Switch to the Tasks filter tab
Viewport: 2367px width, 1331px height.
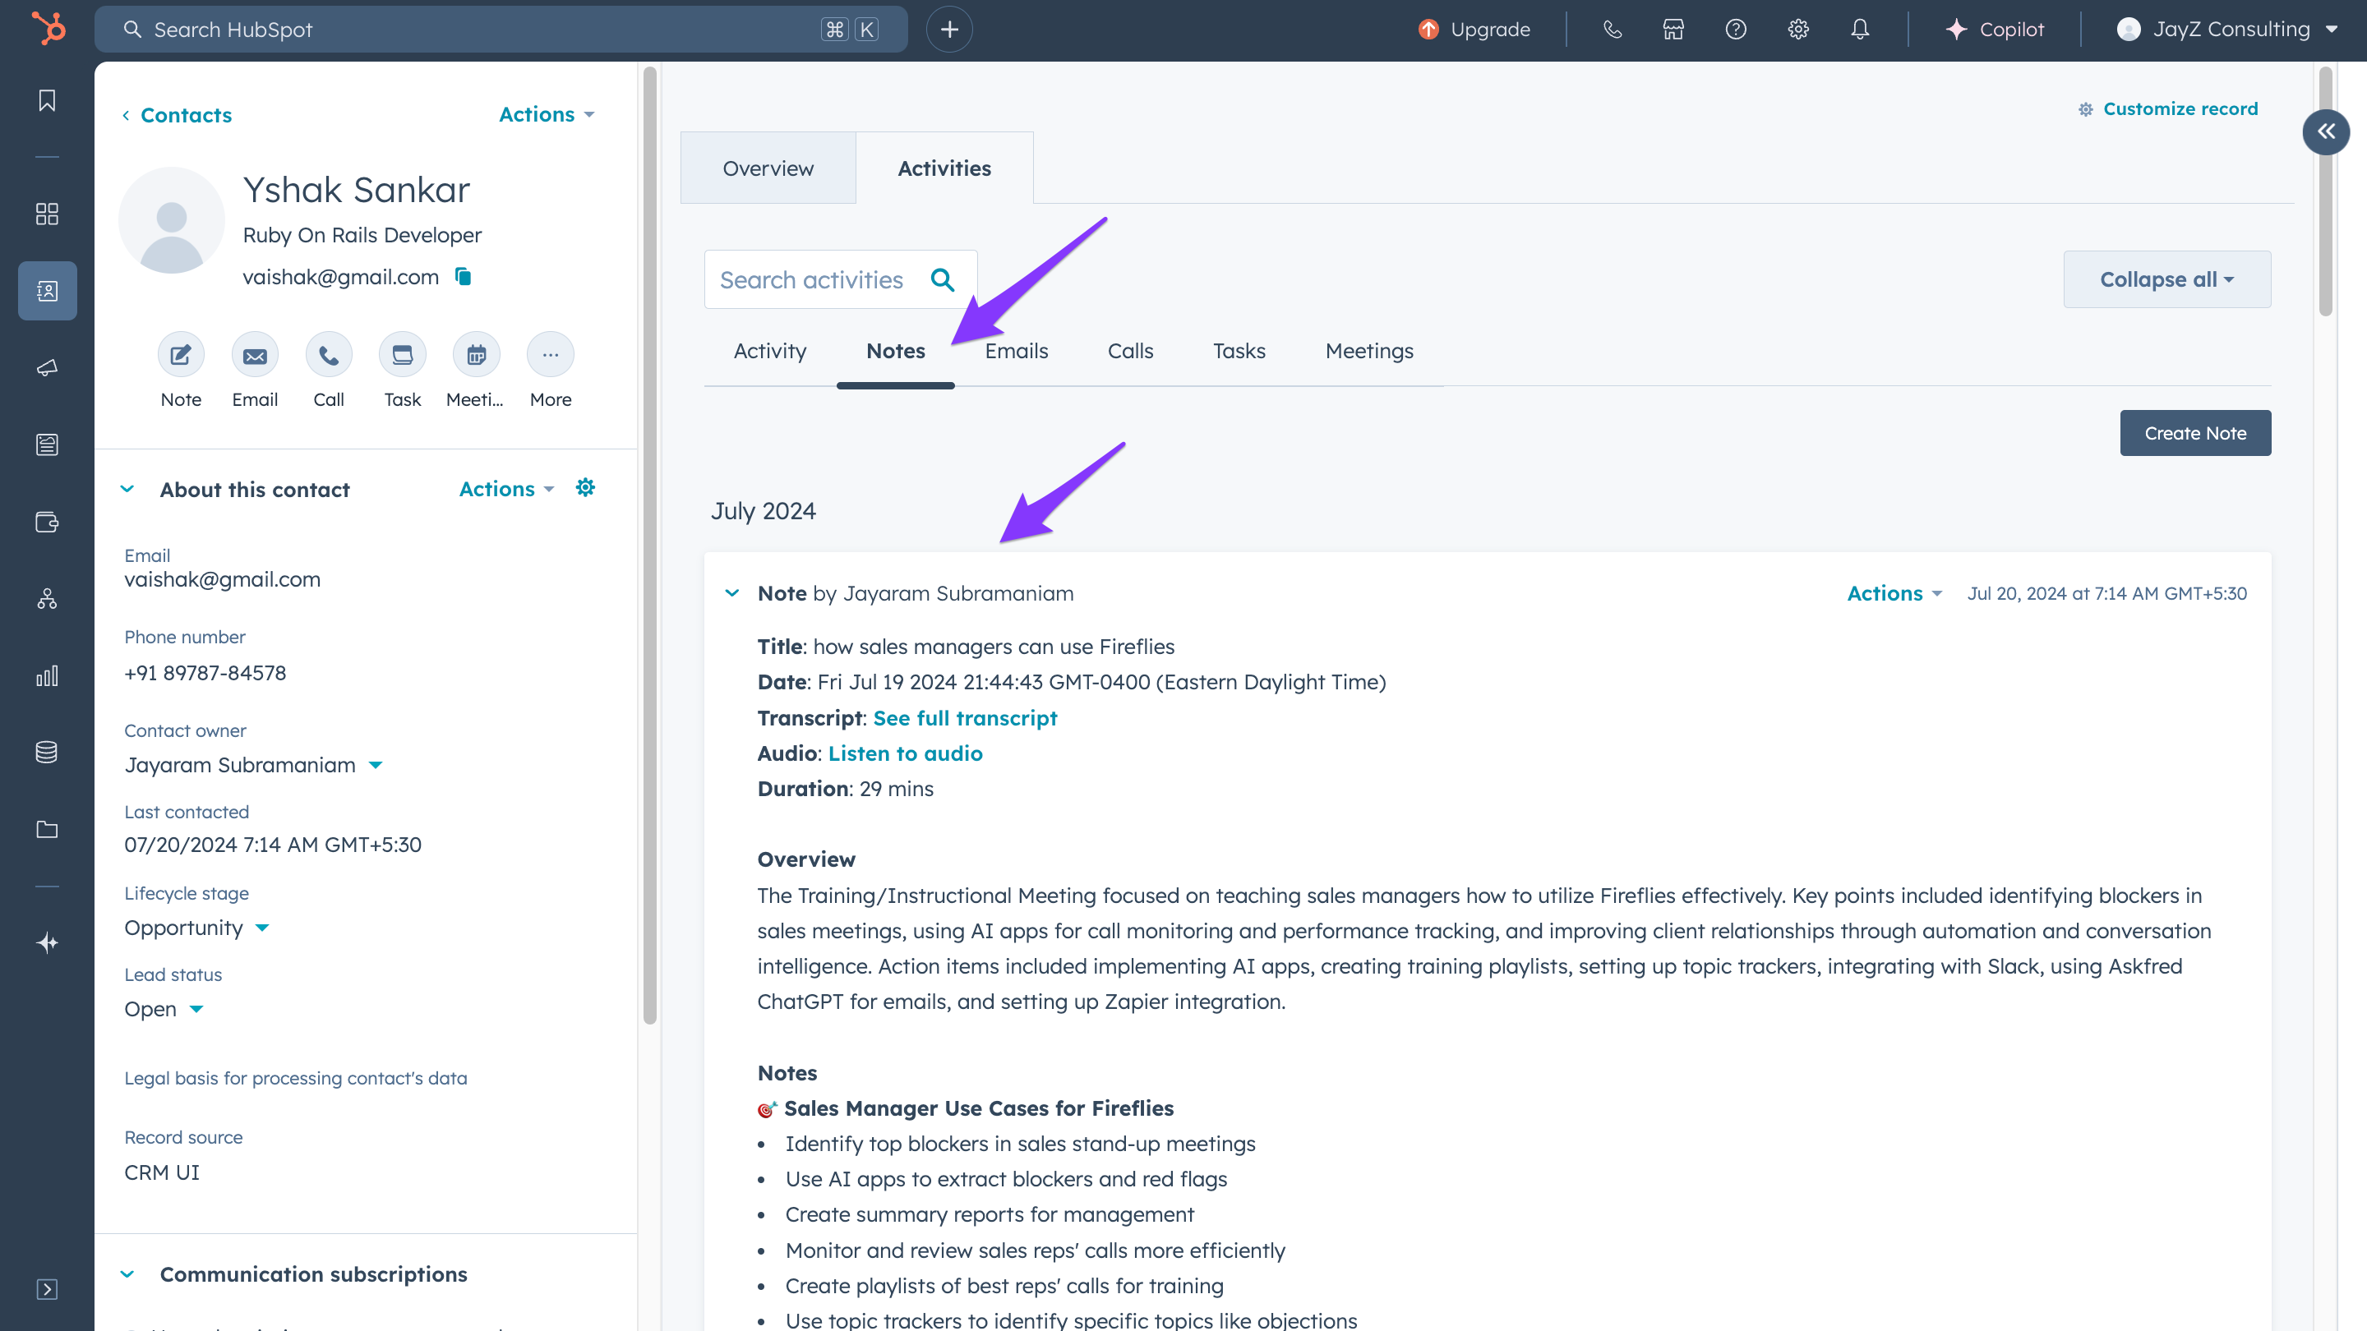pyautogui.click(x=1239, y=351)
